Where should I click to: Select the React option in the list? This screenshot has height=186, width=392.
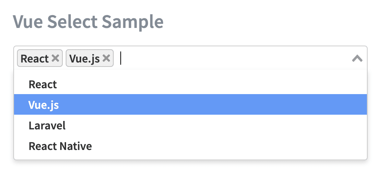point(43,85)
